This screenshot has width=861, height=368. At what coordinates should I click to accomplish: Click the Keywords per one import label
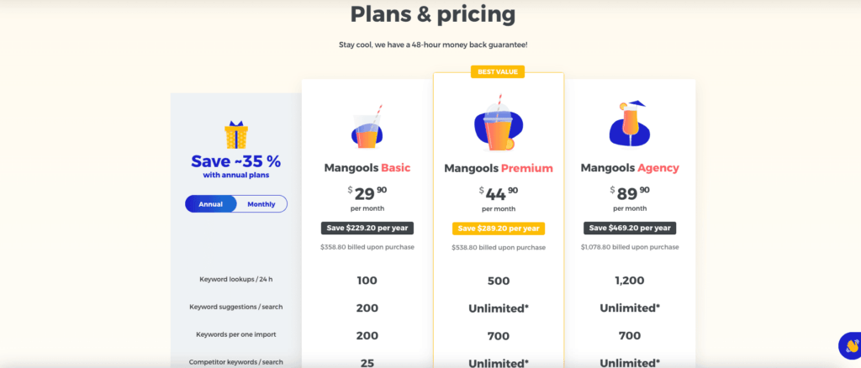(x=237, y=334)
